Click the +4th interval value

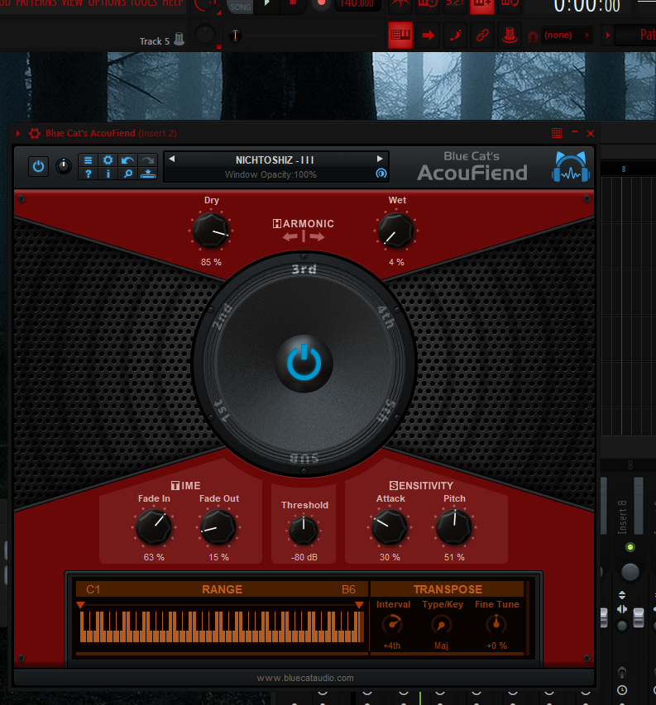391,645
